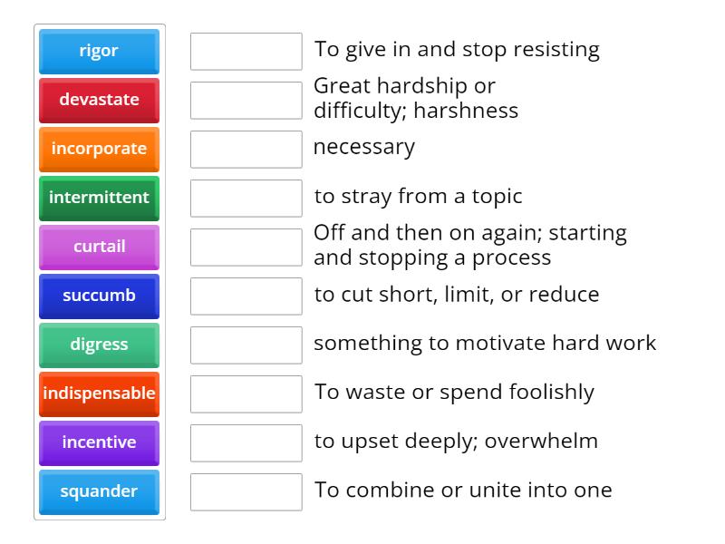Screen dimensions: 725x544
Task: Select the green 'intermittent' tile
Action: (99, 198)
